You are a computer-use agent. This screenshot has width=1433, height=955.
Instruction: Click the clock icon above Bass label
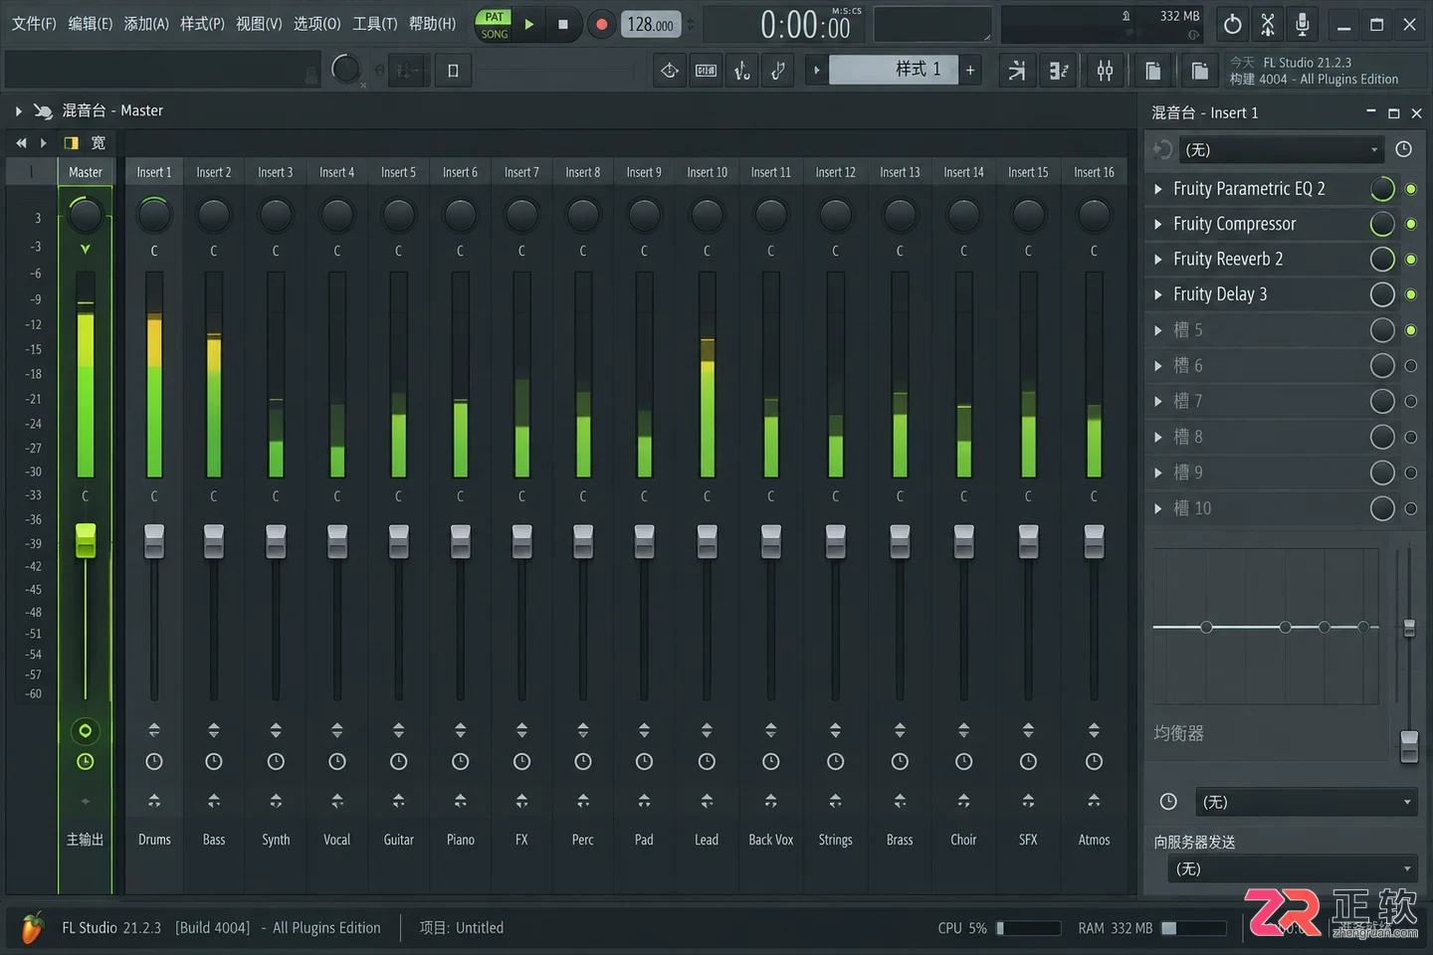(214, 762)
